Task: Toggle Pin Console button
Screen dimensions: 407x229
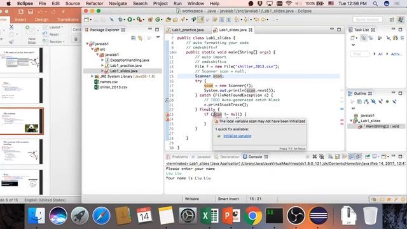Action: tap(368, 156)
